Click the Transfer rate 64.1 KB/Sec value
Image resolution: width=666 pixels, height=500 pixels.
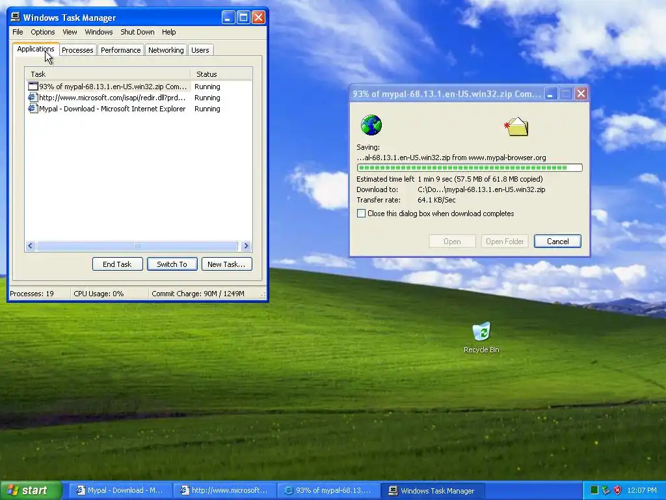[x=436, y=200]
